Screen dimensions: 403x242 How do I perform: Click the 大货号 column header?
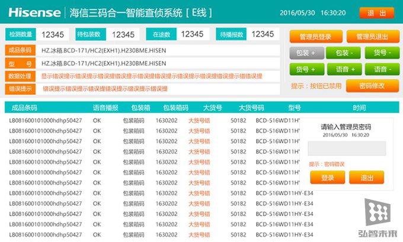(212, 108)
